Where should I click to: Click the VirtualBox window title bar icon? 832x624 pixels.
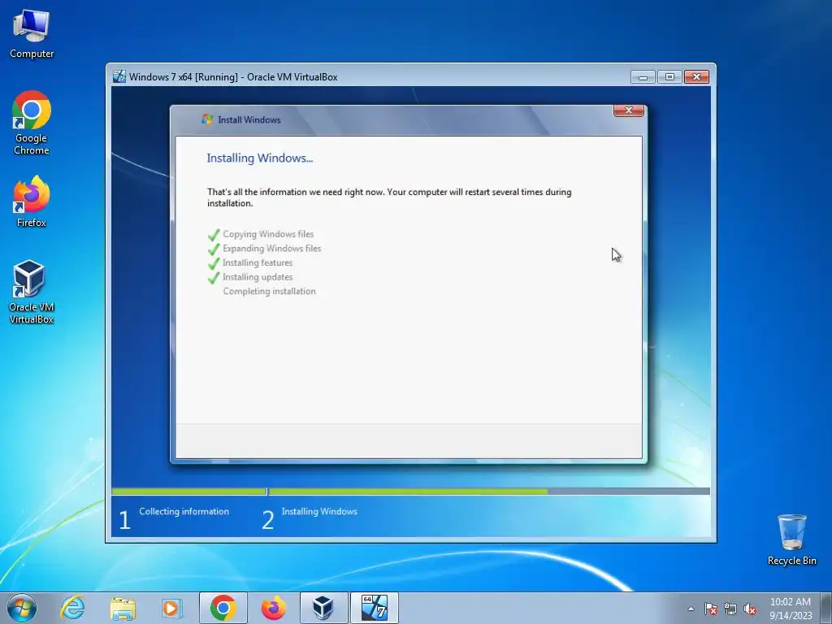119,76
